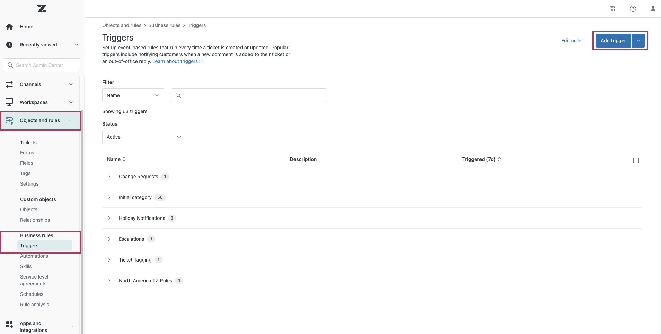This screenshot has height=334, width=661.
Task: Expand the Ticket Tagging category
Action: click(x=109, y=260)
